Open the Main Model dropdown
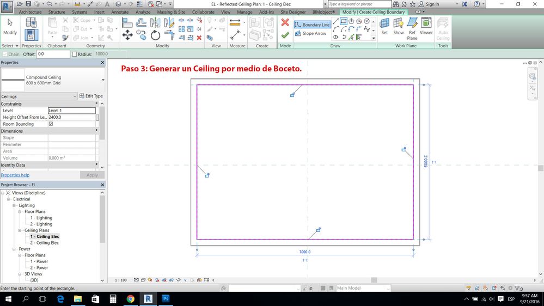544x306 pixels. point(388,289)
